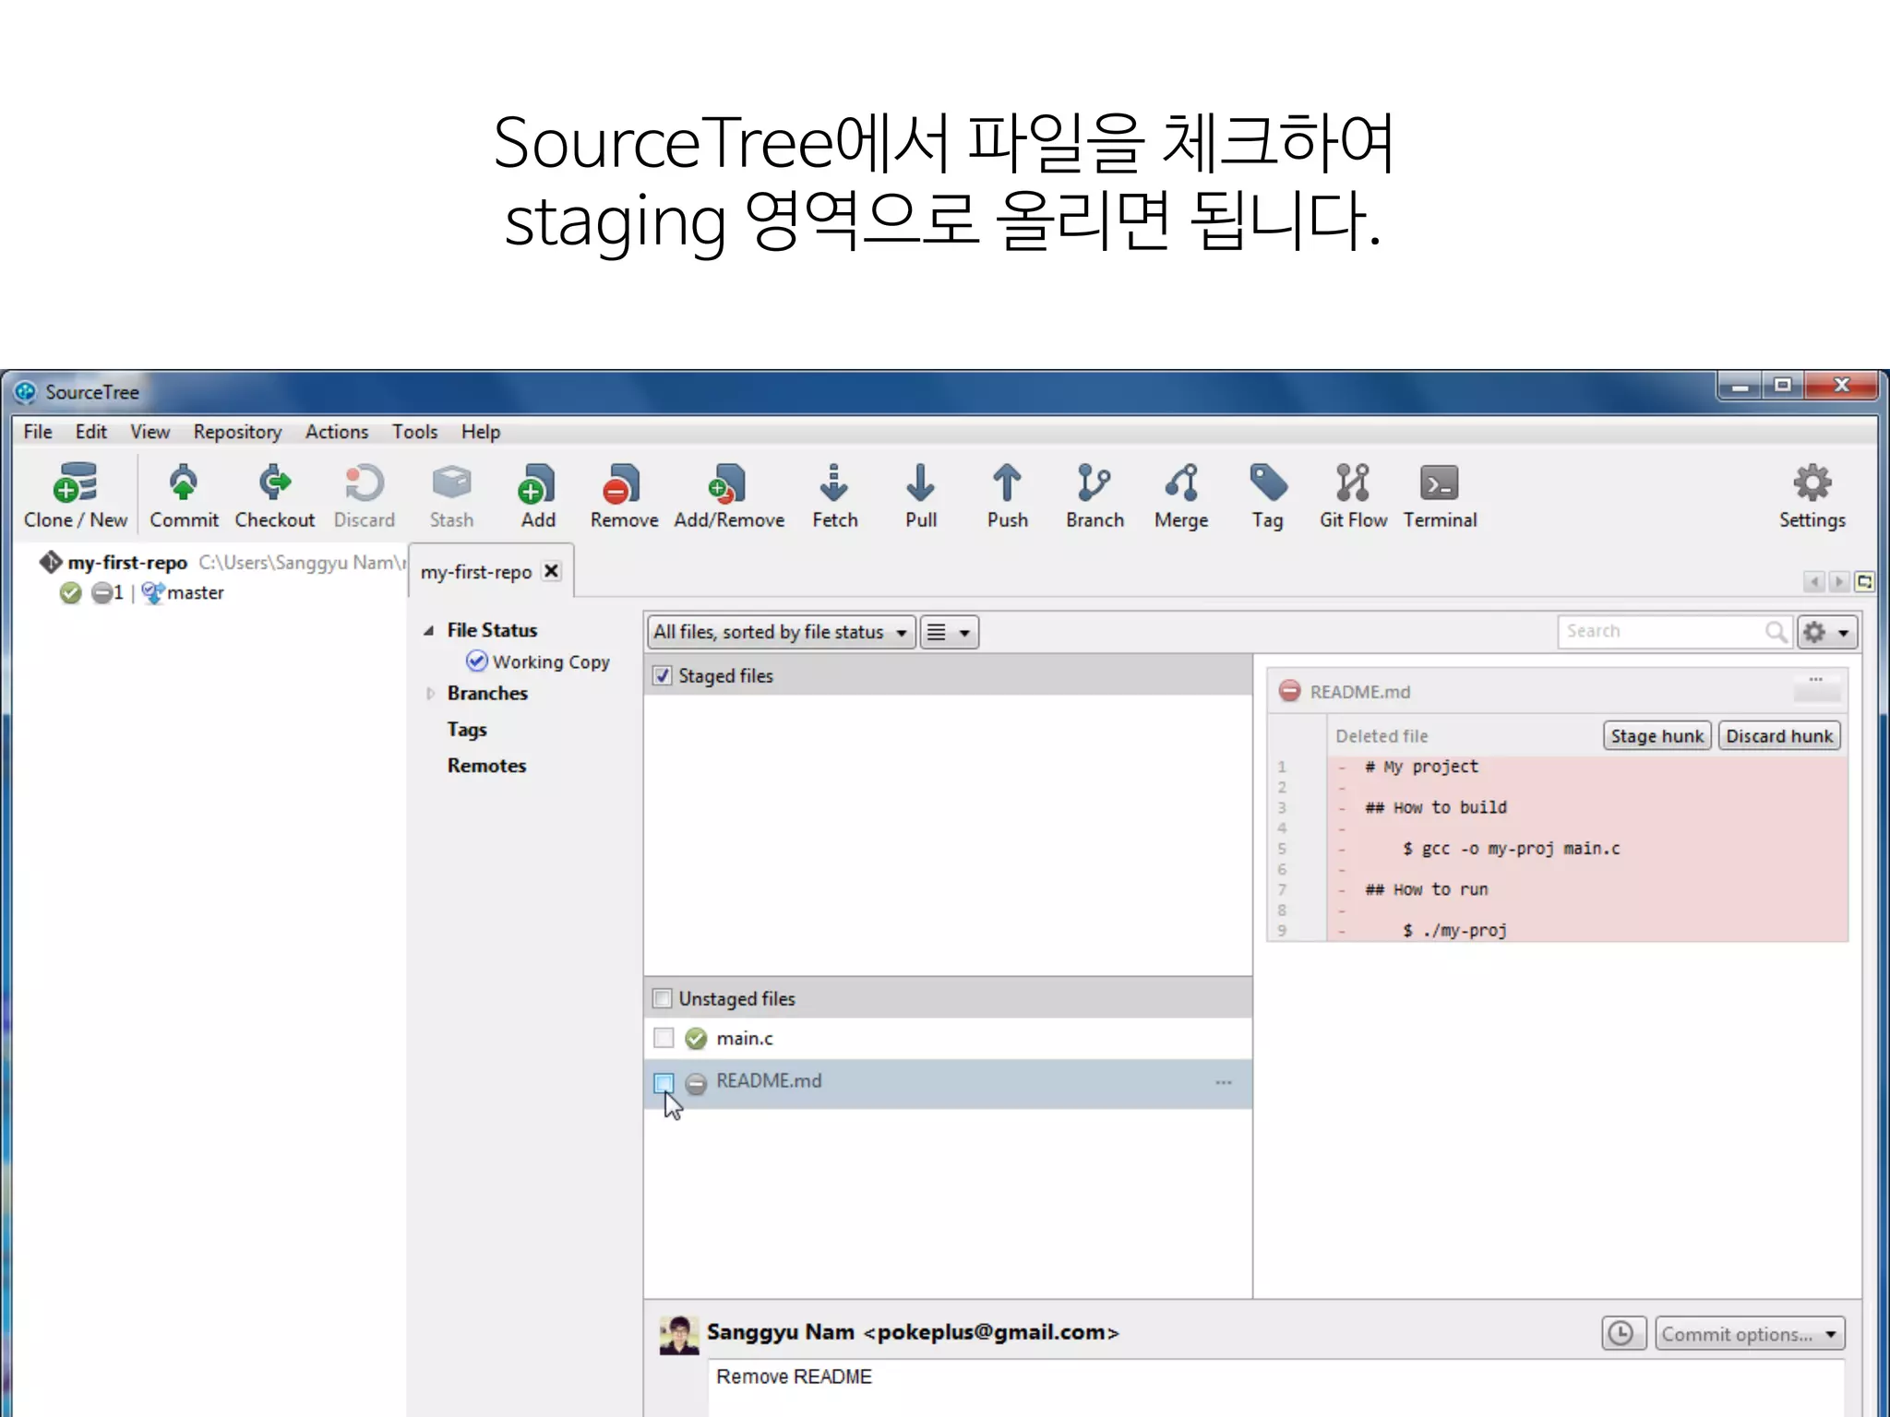Open the Repository menu
The image size is (1890, 1417).
point(237,432)
